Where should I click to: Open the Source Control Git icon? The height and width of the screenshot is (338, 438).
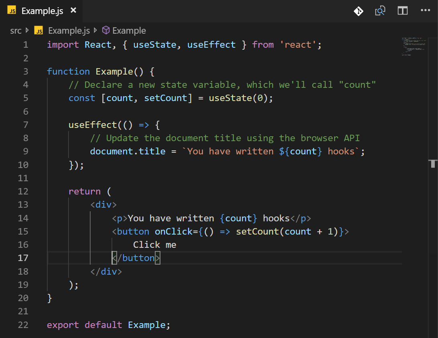358,10
